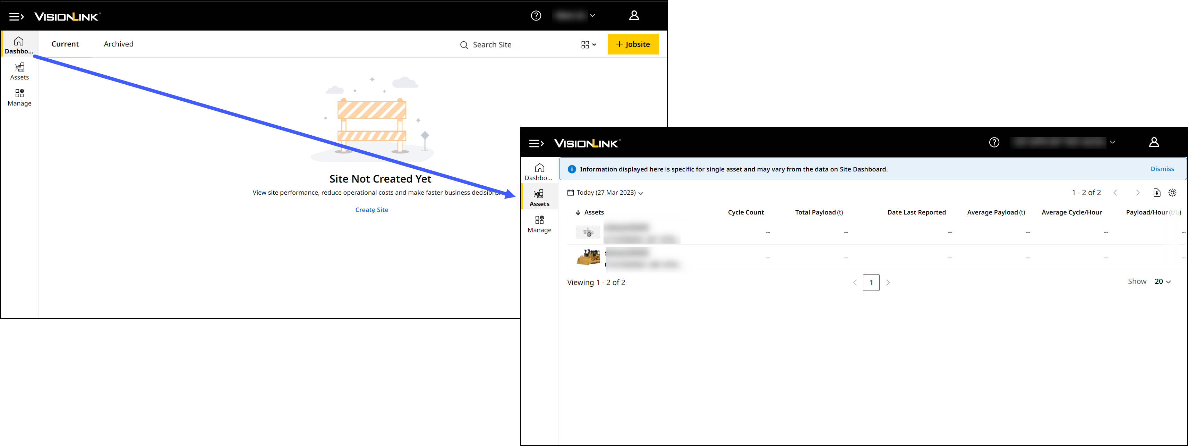The width and height of the screenshot is (1188, 446).
Task: Open the Show 20 rows dropdown
Action: [x=1162, y=281]
